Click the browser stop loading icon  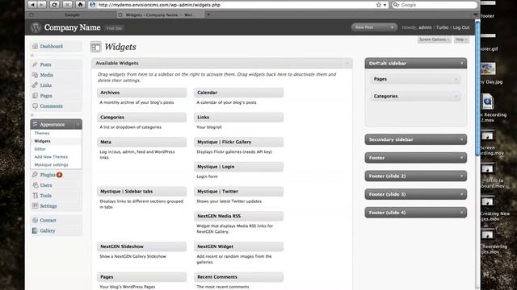point(67,5)
